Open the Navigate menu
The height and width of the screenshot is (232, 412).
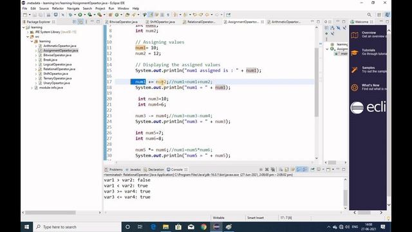[73, 8]
